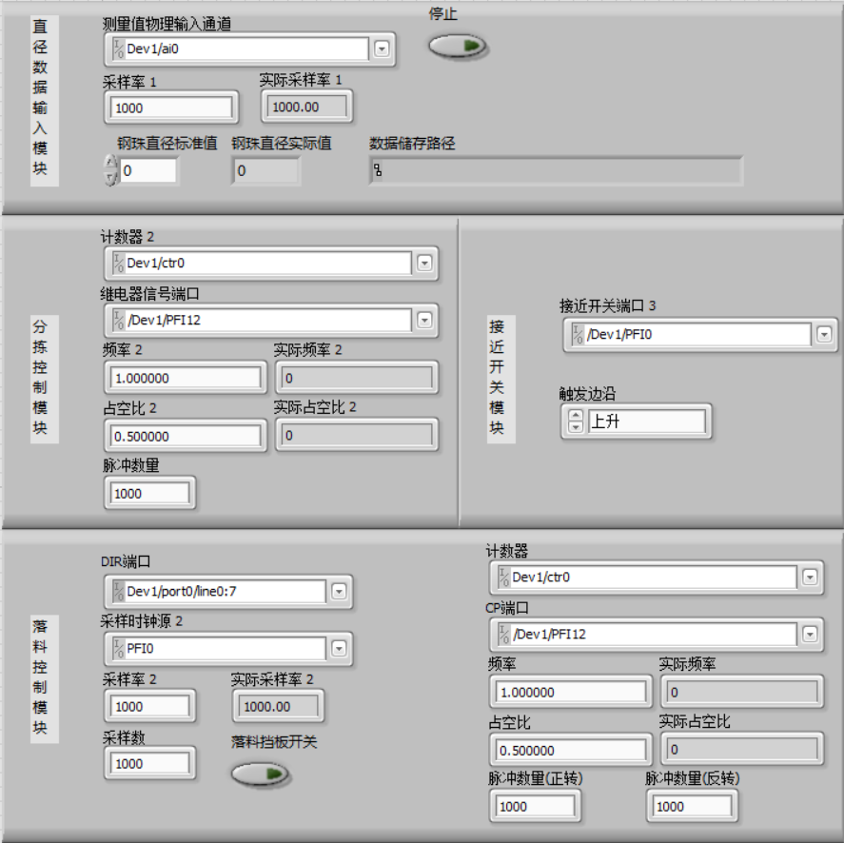The width and height of the screenshot is (844, 843).
Task: Click the 钢珠直径标准值 increment arrow
Action: click(x=110, y=162)
